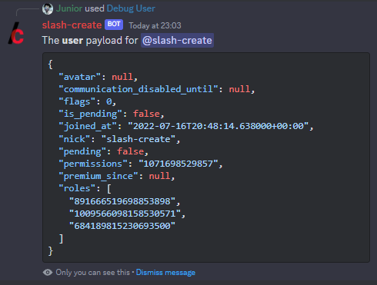This screenshot has width=377, height=285.
Task: Click the 'Only you can see this' text
Action: coord(93,272)
